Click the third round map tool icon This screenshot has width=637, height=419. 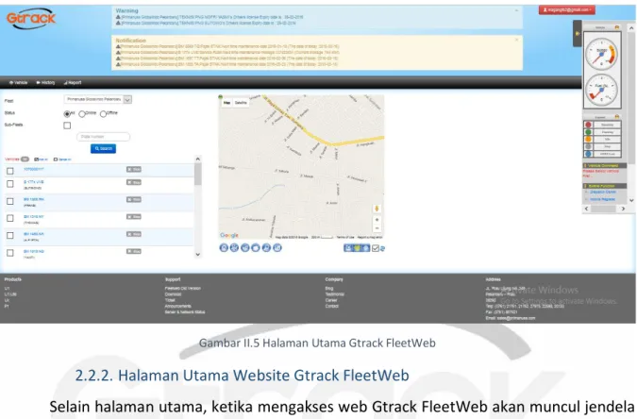245,248
